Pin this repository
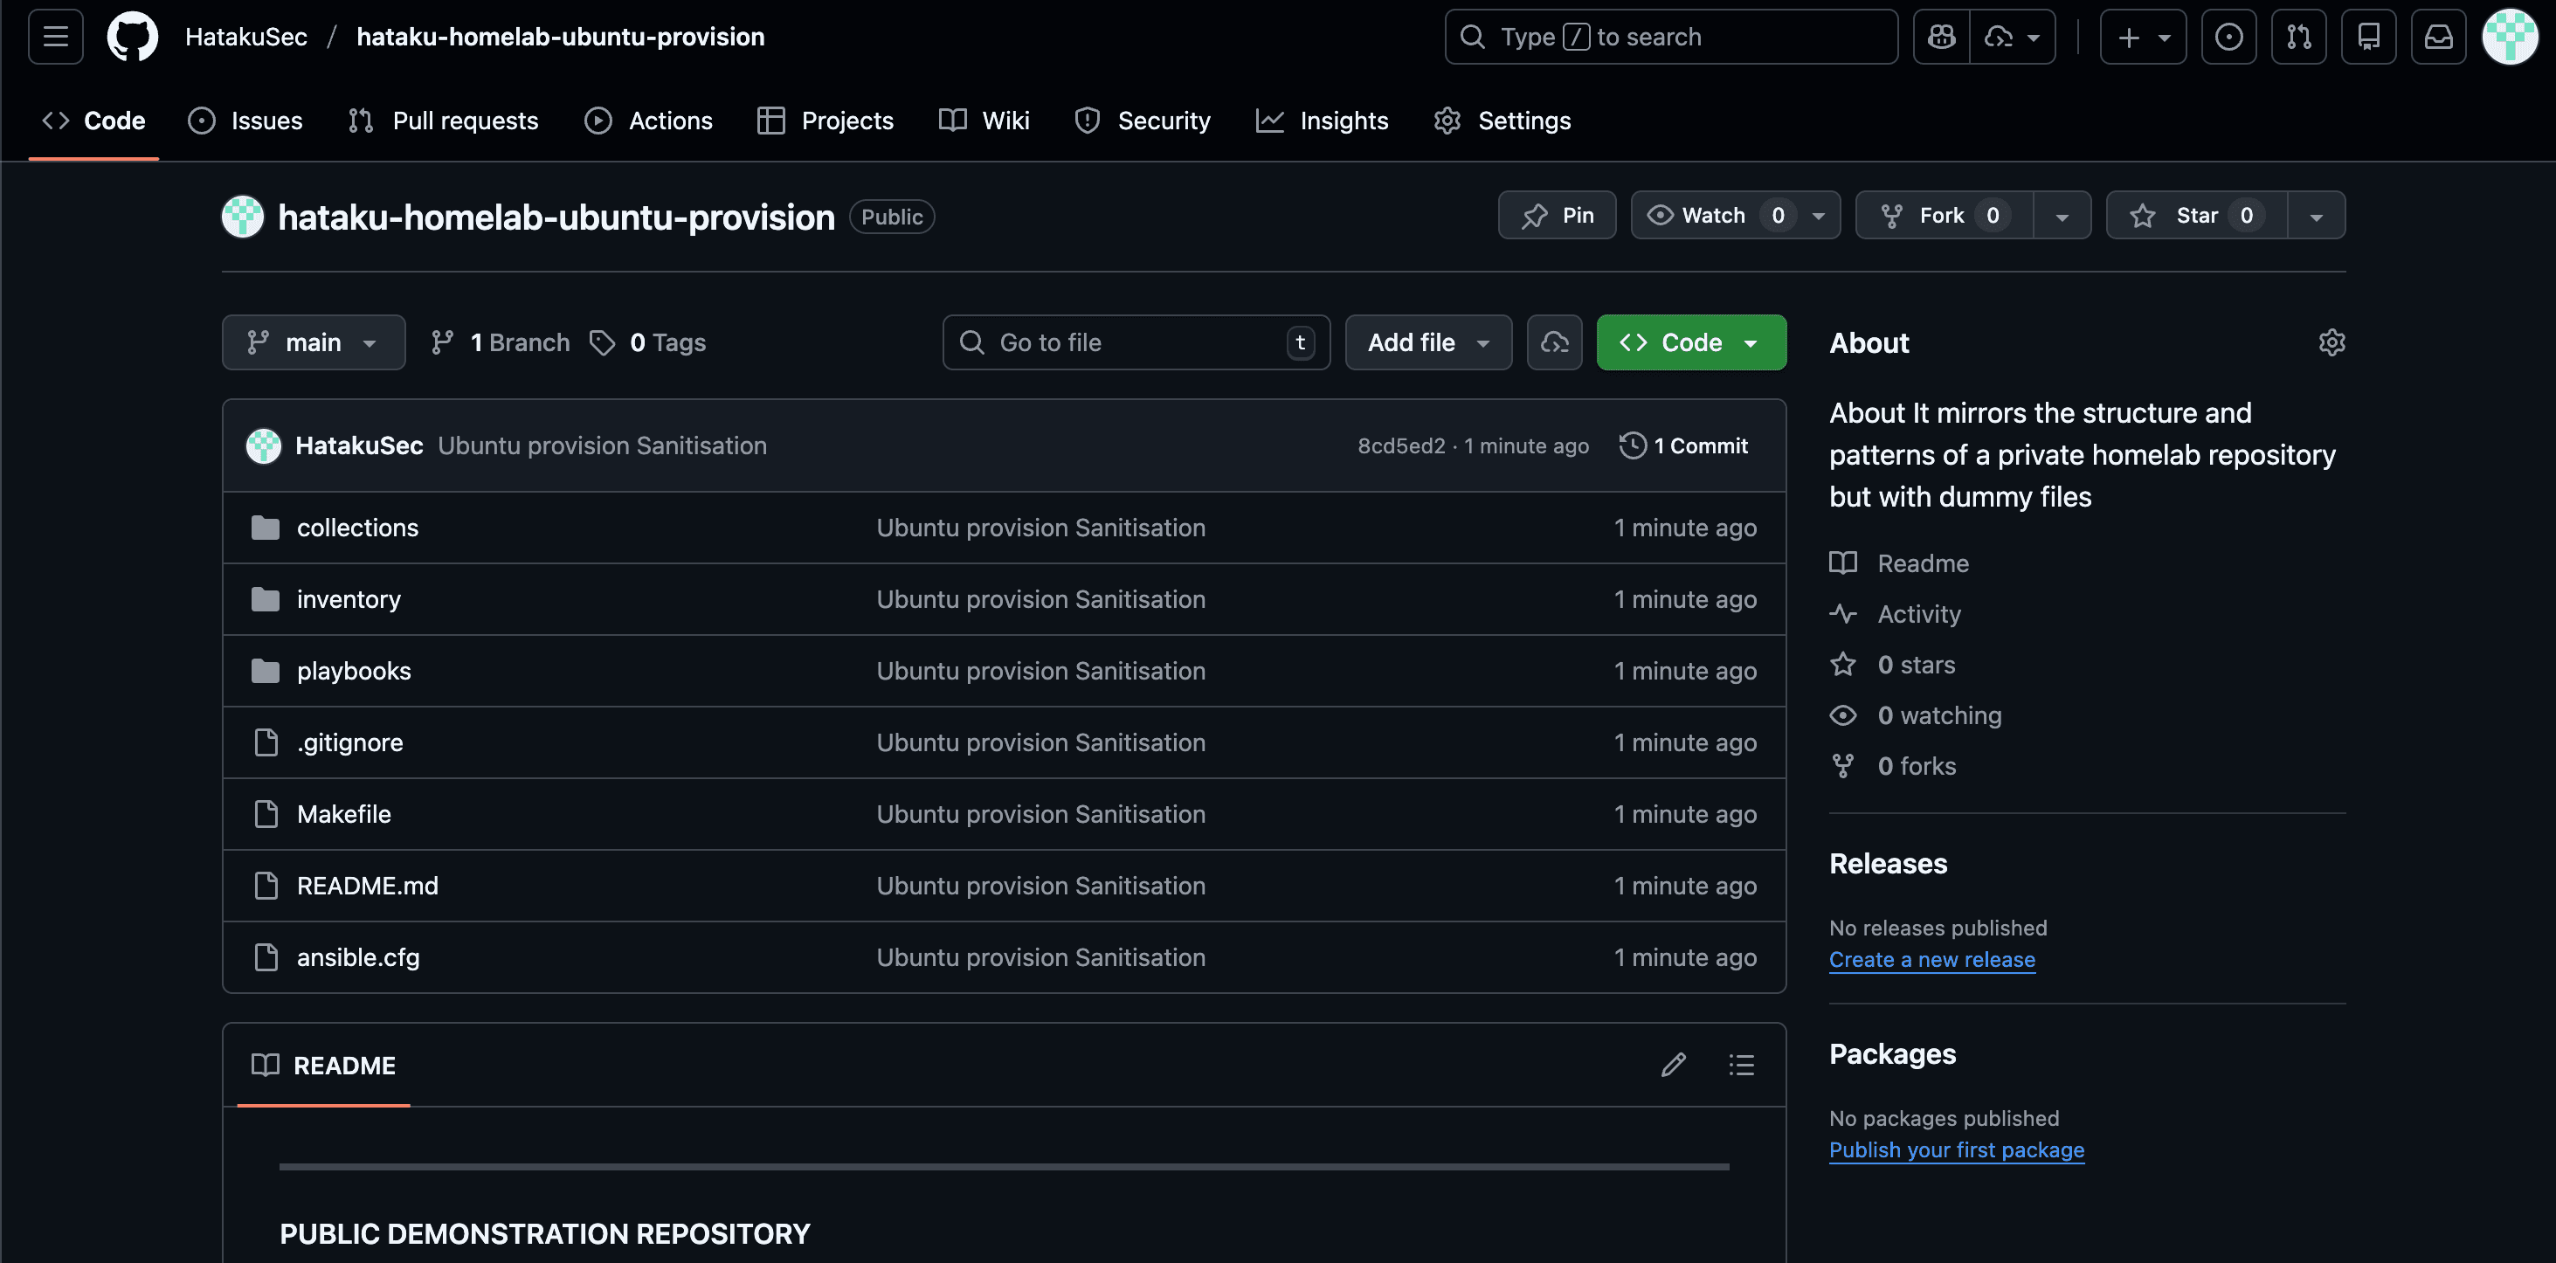Image resolution: width=2556 pixels, height=1263 pixels. click(1556, 214)
